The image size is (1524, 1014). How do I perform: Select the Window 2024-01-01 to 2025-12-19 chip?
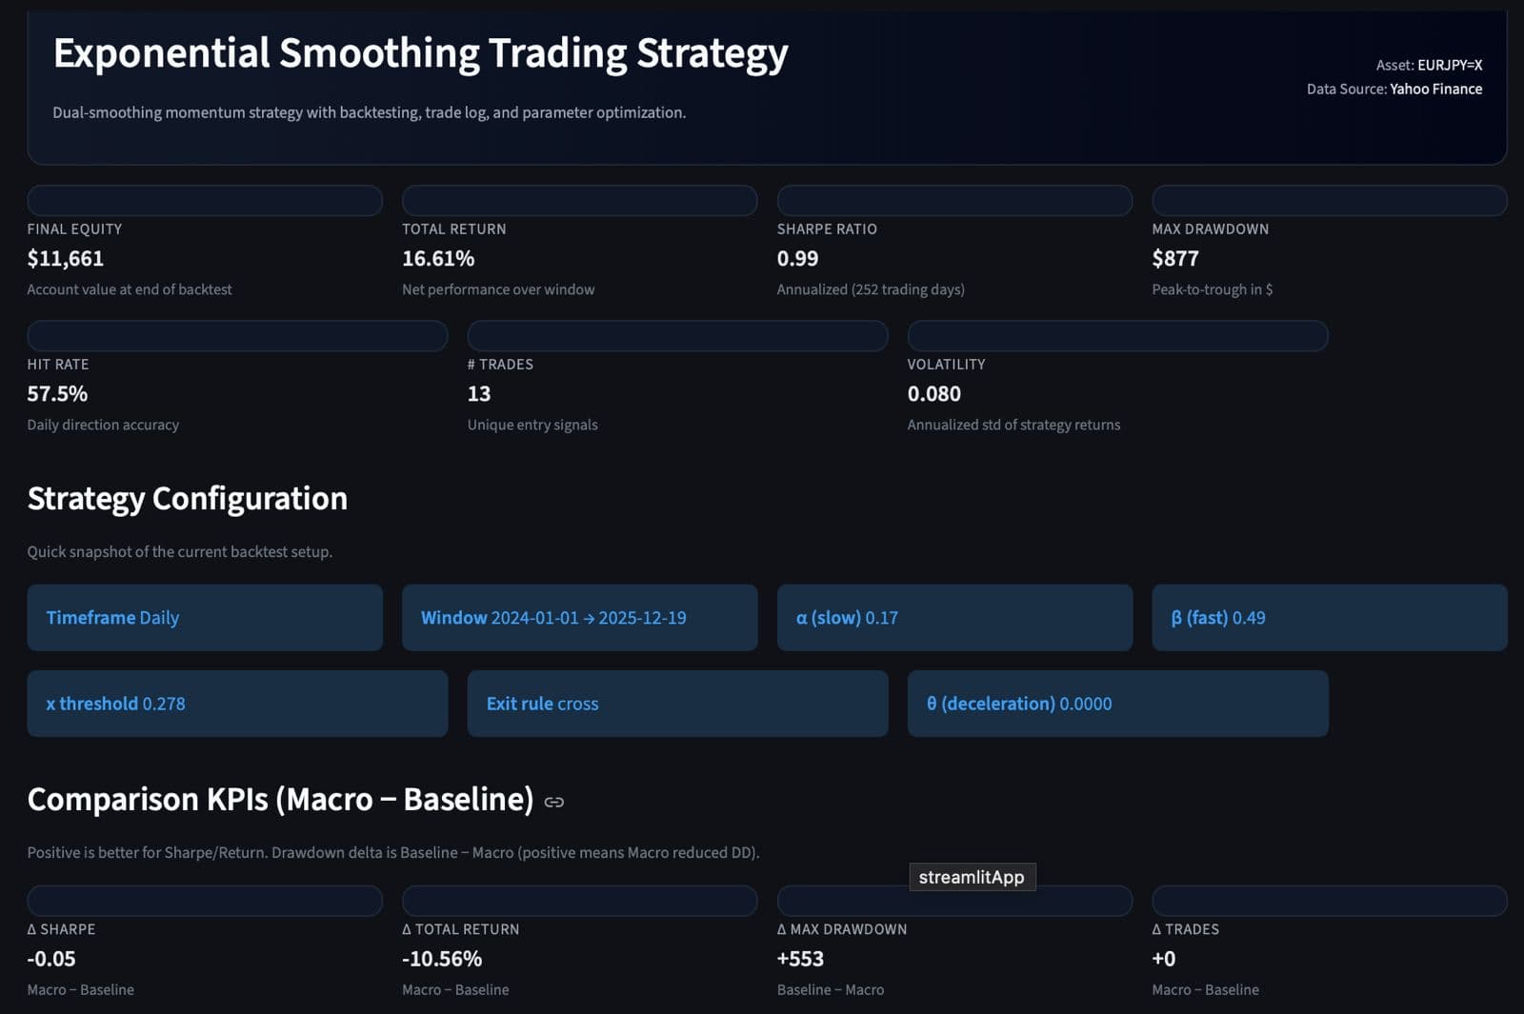pyautogui.click(x=579, y=618)
